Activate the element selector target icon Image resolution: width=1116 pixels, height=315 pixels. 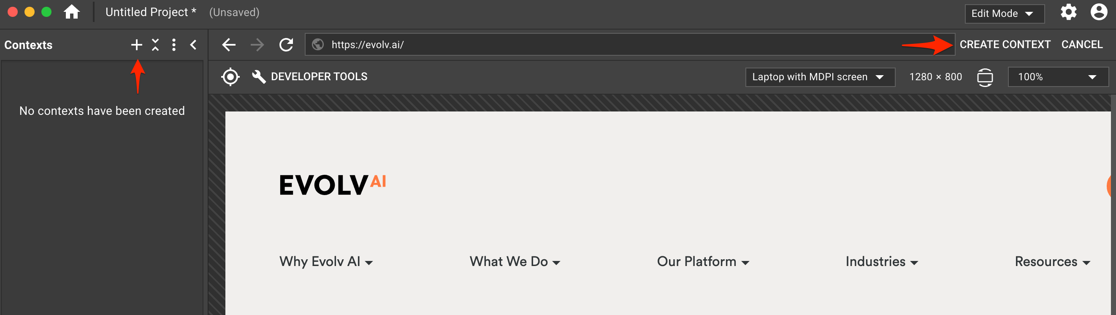[x=230, y=77]
